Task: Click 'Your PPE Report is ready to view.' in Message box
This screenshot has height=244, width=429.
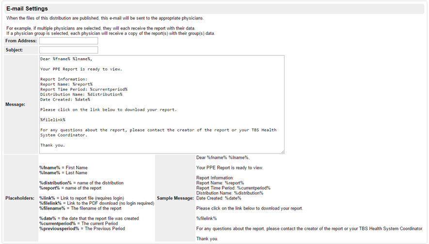Action: tap(81, 69)
